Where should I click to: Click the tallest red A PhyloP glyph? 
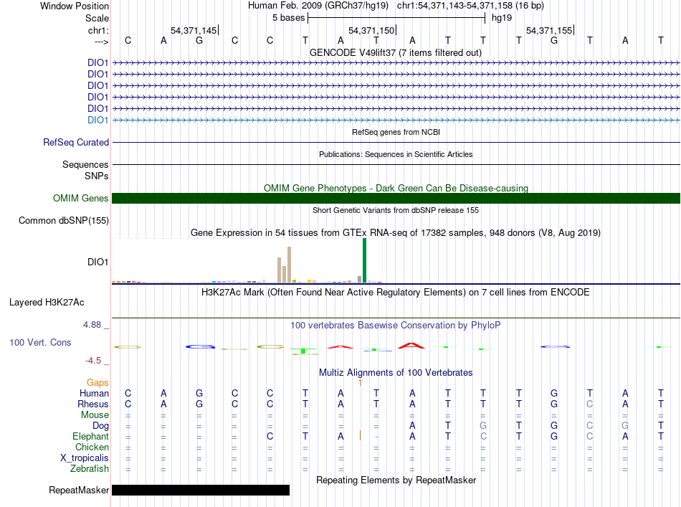(x=411, y=346)
